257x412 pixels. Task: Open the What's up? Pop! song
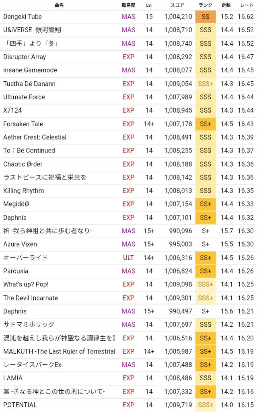pyautogui.click(x=26, y=284)
